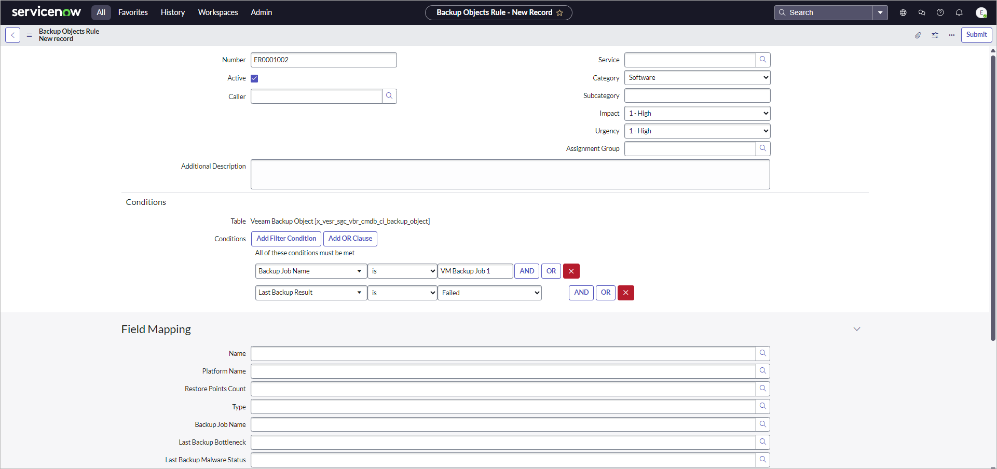Open the personalize form settings icon
This screenshot has width=997, height=469.
tap(935, 35)
